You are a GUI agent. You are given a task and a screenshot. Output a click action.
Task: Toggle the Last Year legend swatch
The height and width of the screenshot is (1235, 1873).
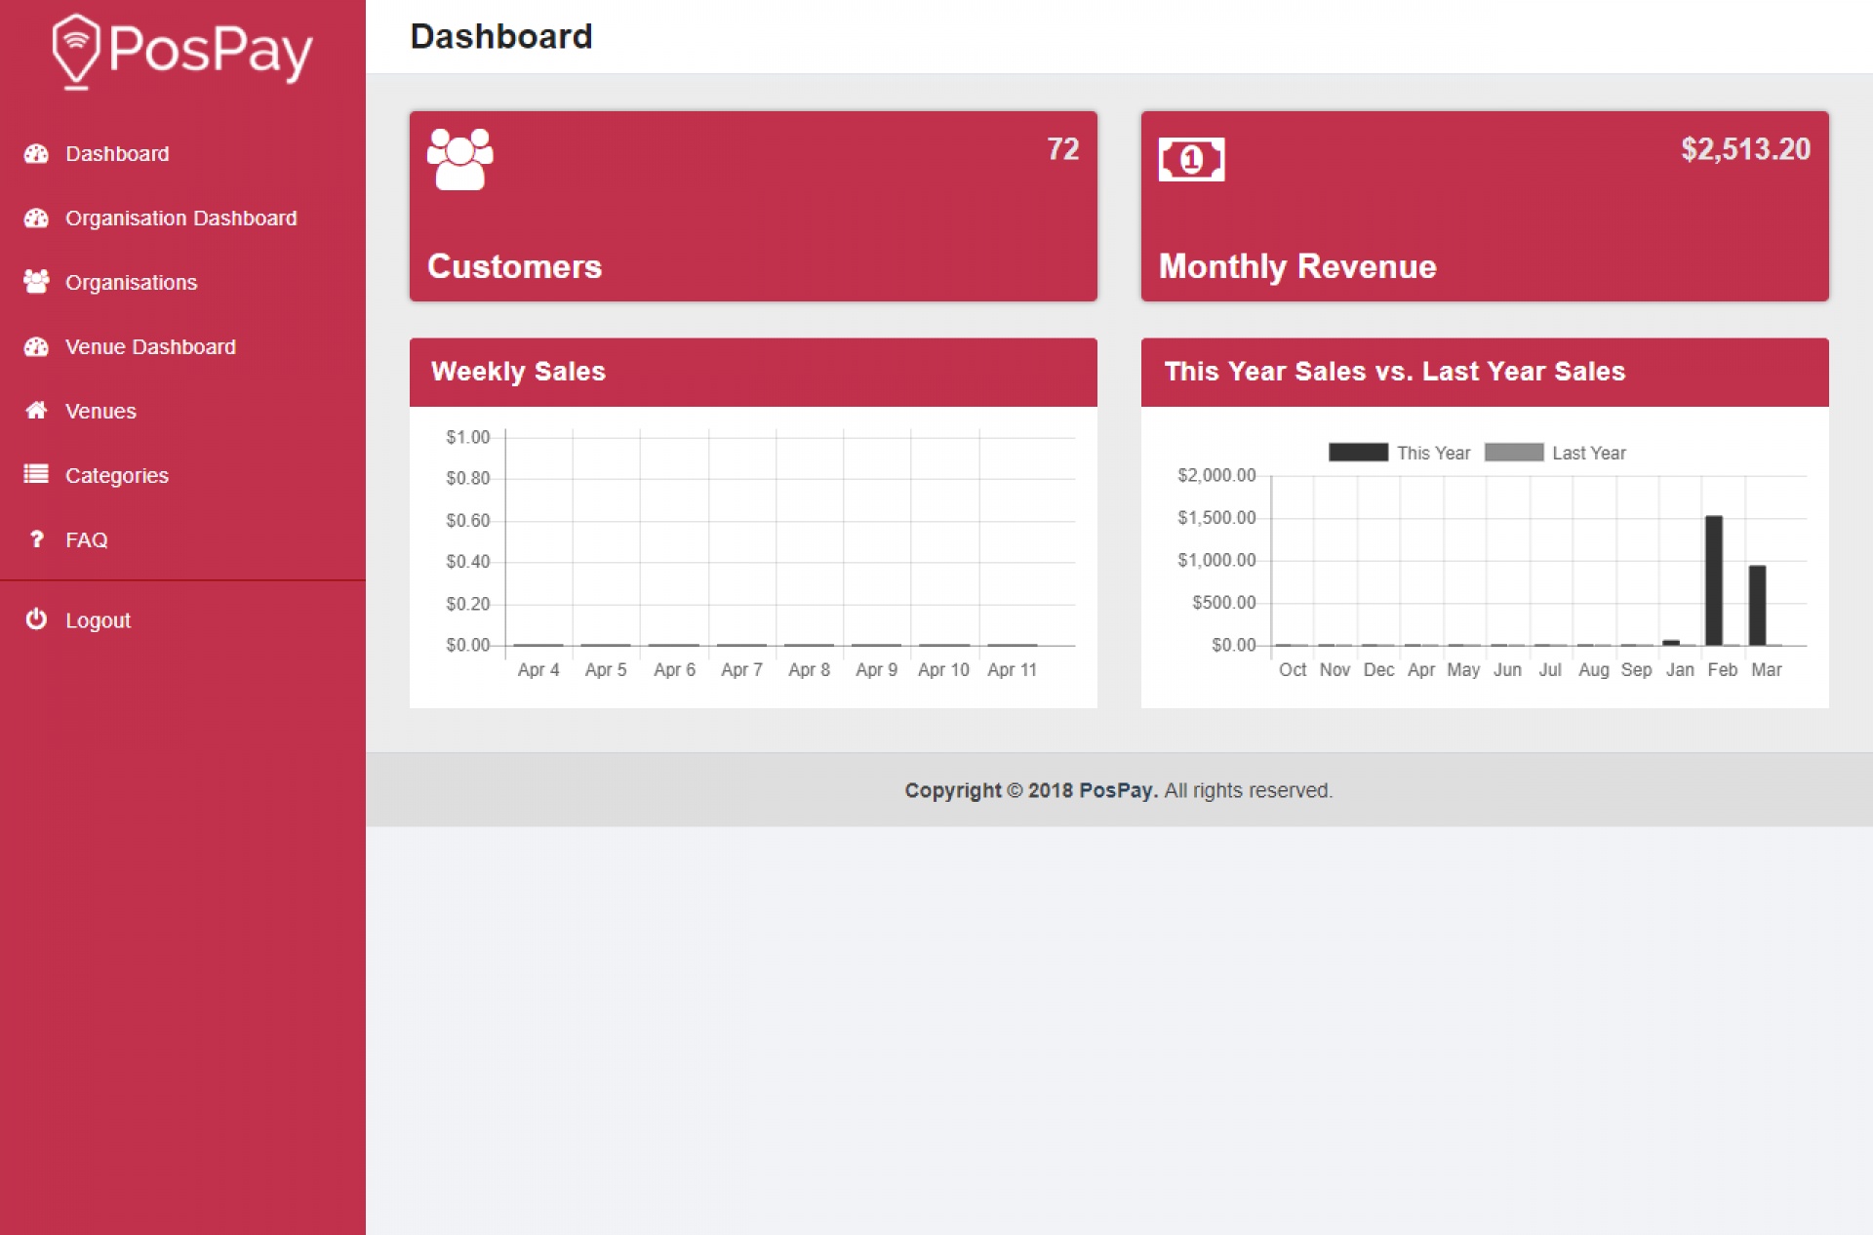tap(1514, 453)
